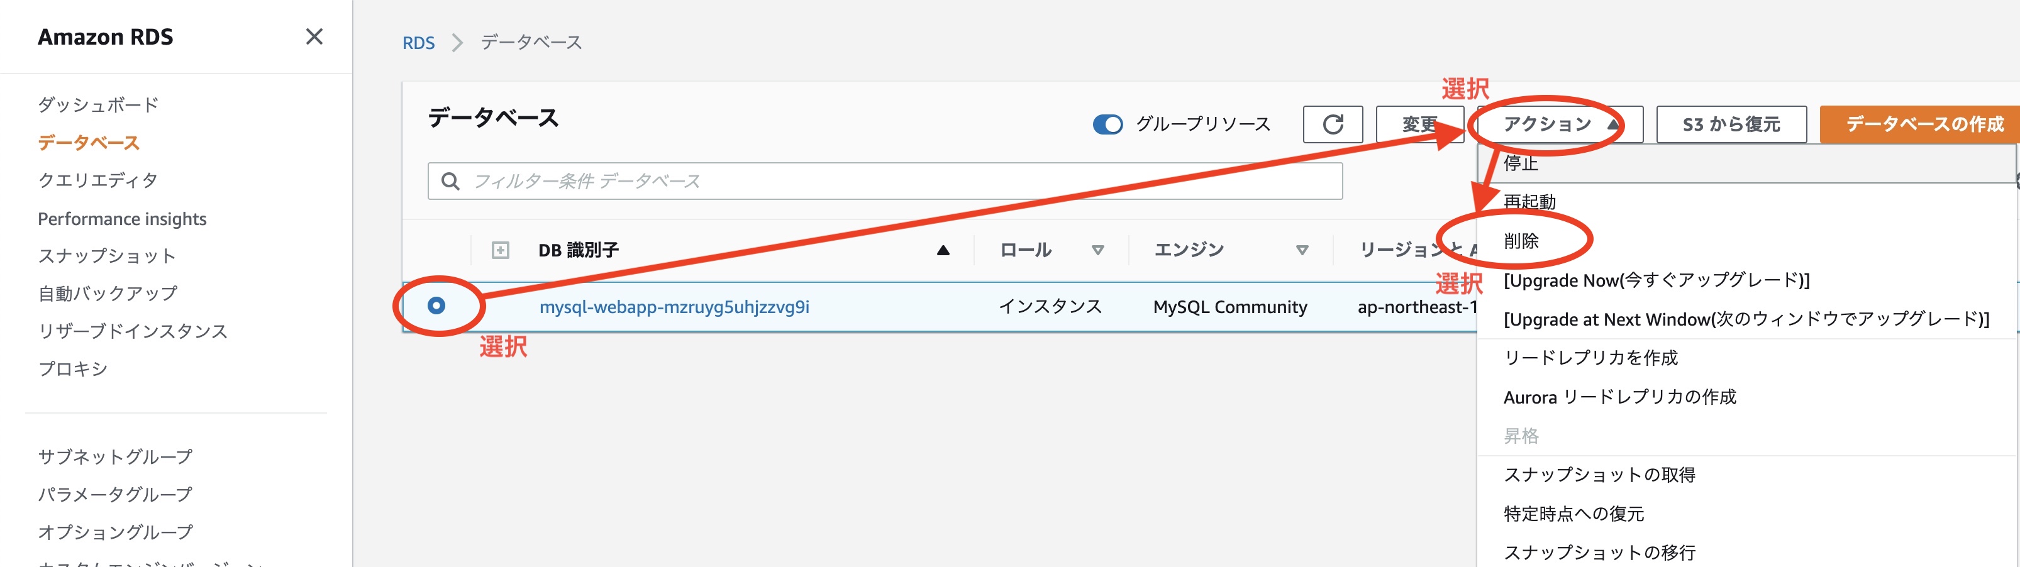Screen dimensions: 2020x567
Task: Choose 削除 from the actions menu
Action: [x=1746, y=241]
